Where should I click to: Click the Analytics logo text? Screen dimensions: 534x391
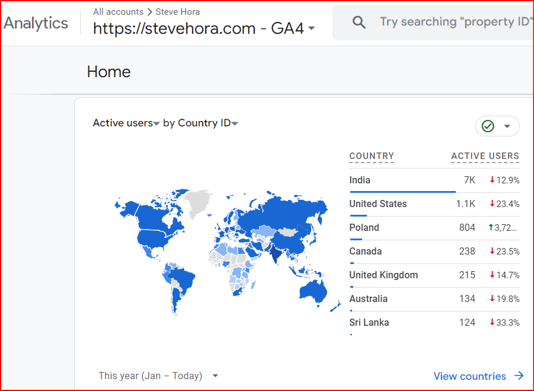36,23
